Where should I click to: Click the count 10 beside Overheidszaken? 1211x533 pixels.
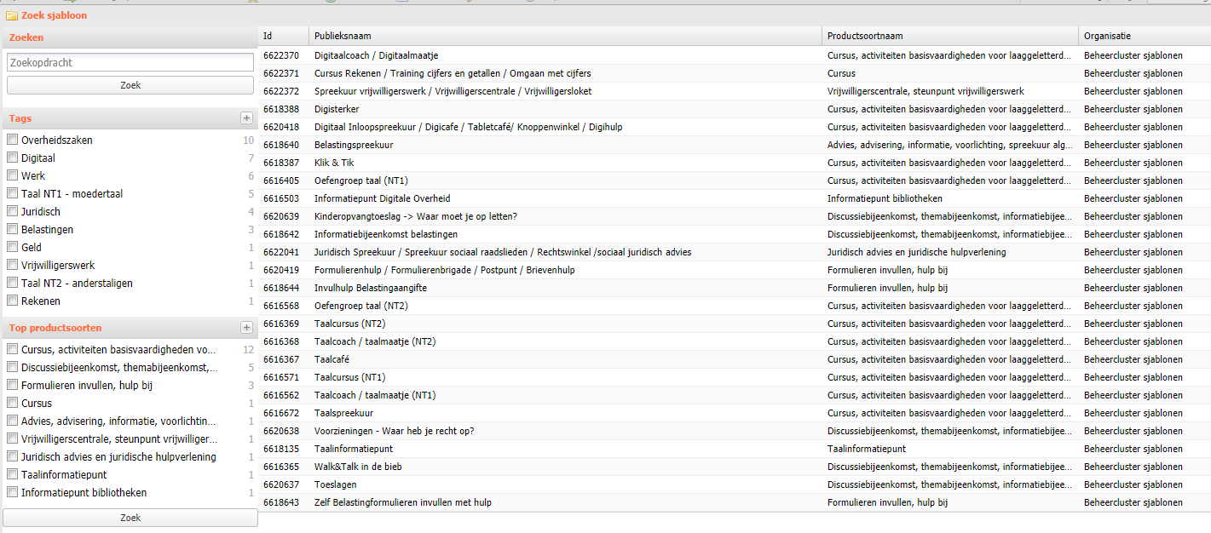pos(248,140)
